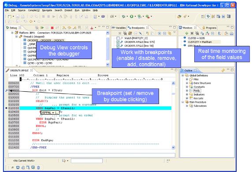Click the New wizard icon in main toolbar
252x172 pixels.
(10, 16)
